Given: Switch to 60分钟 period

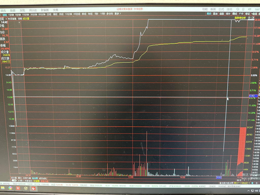Looking at the screenshot, I should pos(42,14).
